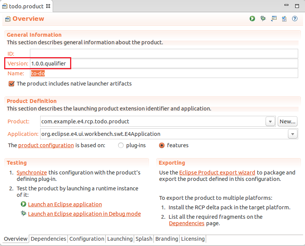305x246 pixels.
Task: Click into the Name field showing to-do
Action: click(x=164, y=73)
